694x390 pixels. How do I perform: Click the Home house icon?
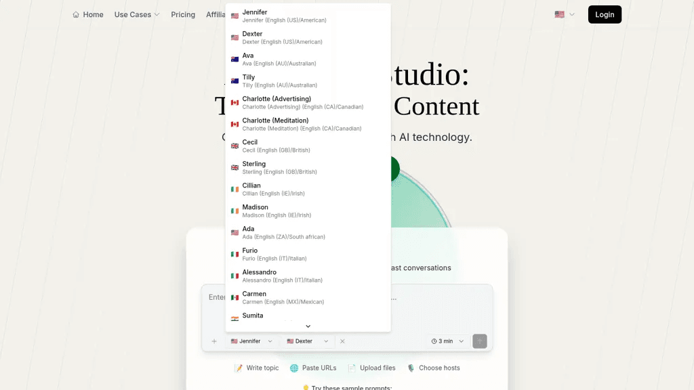pos(76,15)
